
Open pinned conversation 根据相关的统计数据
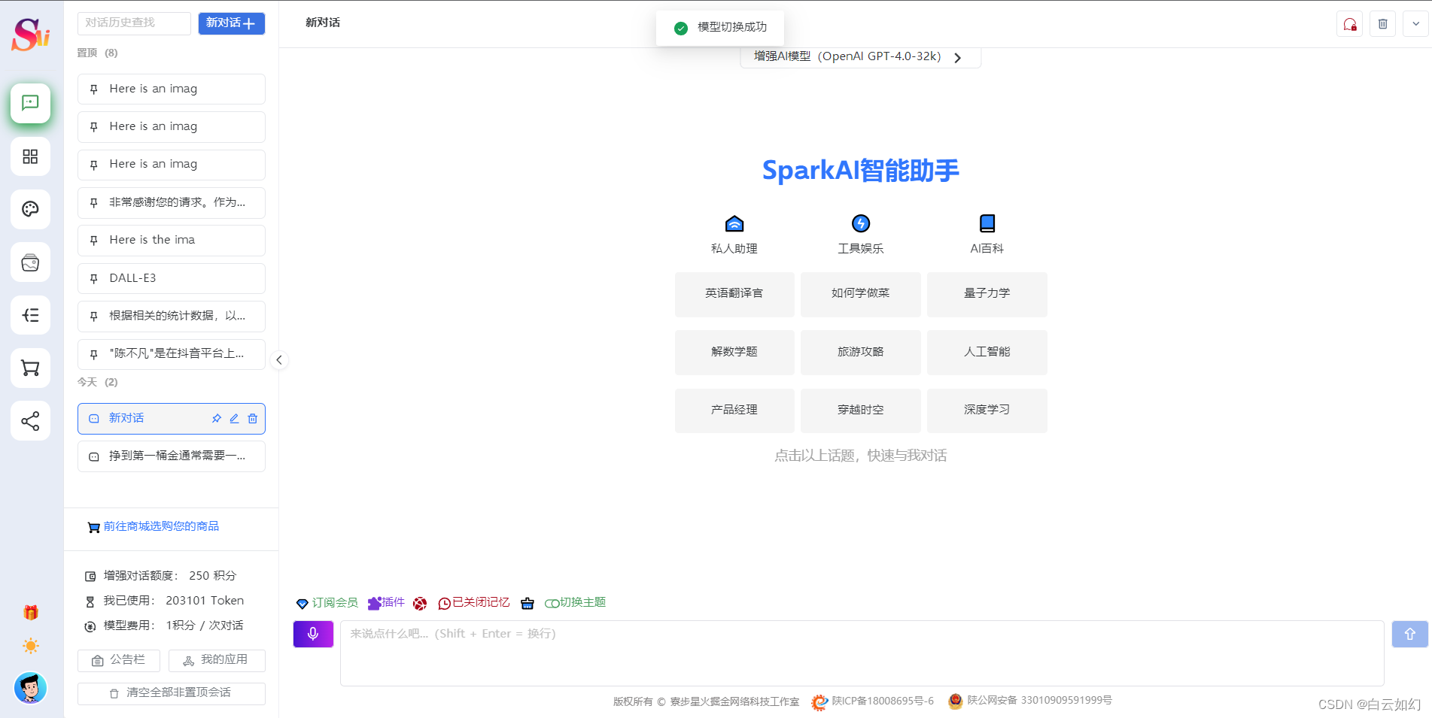tap(172, 317)
